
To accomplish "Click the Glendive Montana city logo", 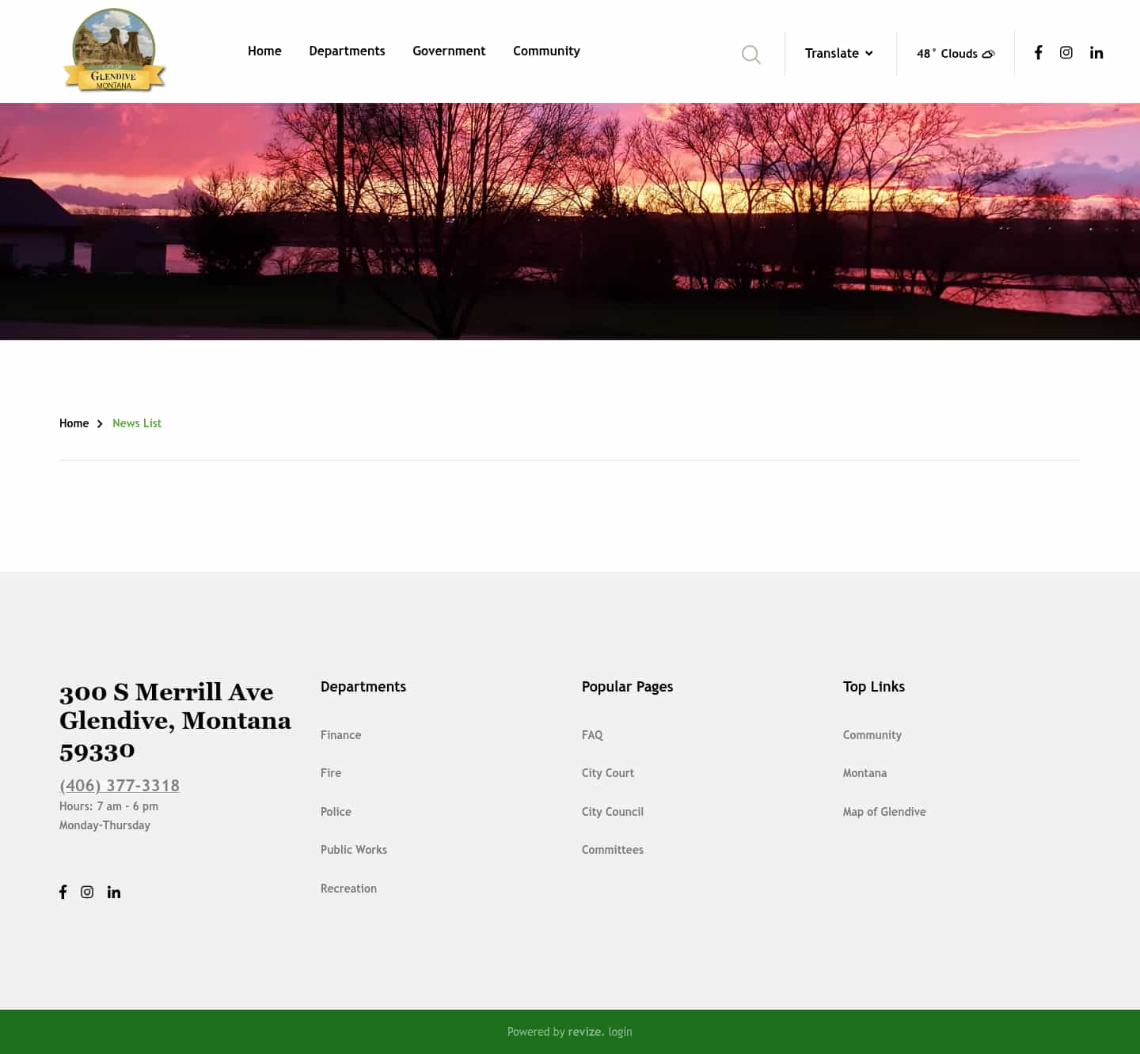I will coord(114,50).
